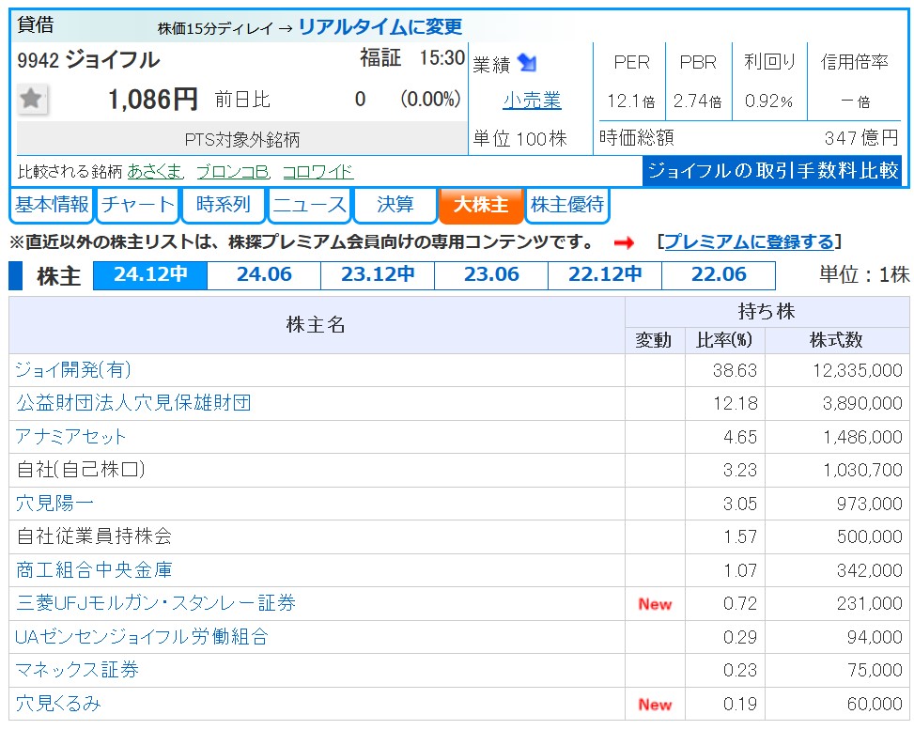Click 自社(自己株口) row name

[x=81, y=470]
